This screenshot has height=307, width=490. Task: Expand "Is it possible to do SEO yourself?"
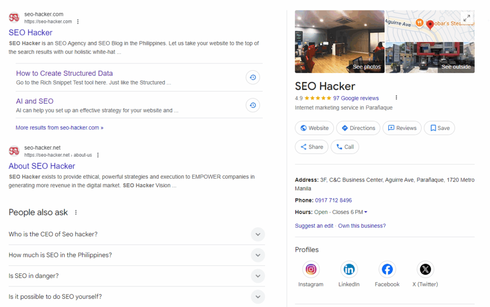[257, 296]
